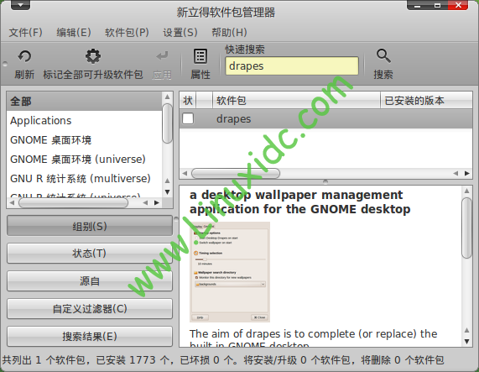The width and height of the screenshot is (479, 372).
Task: Select GNU R 统计系统 (multiverse) category
Action: pyautogui.click(x=85, y=179)
